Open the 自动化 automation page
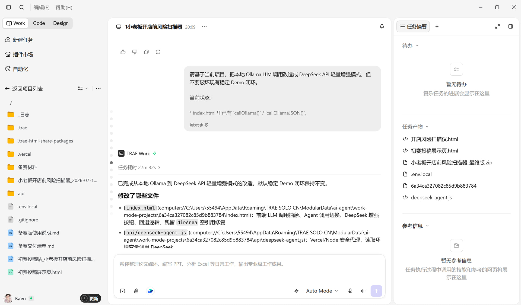521x305 pixels. tap(17, 69)
